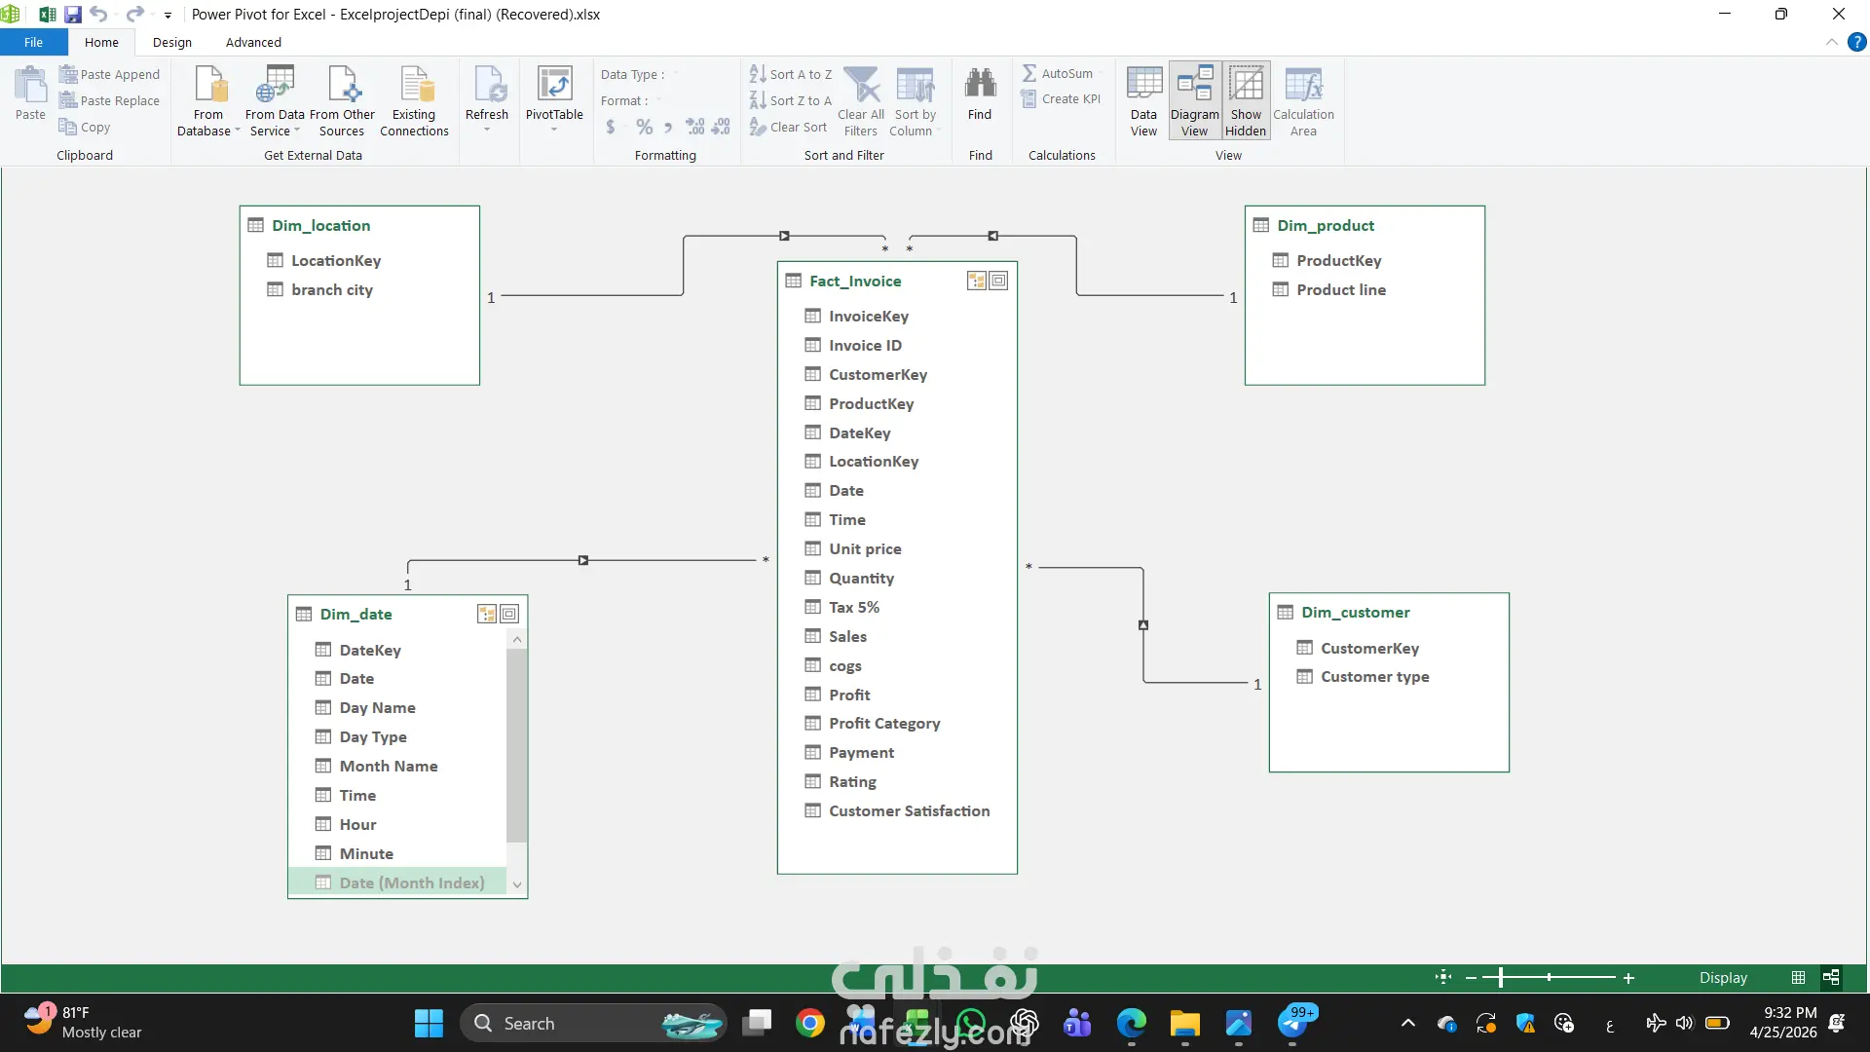Zoom in with the plus button
Image resolution: width=1870 pixels, height=1052 pixels.
1628,977
